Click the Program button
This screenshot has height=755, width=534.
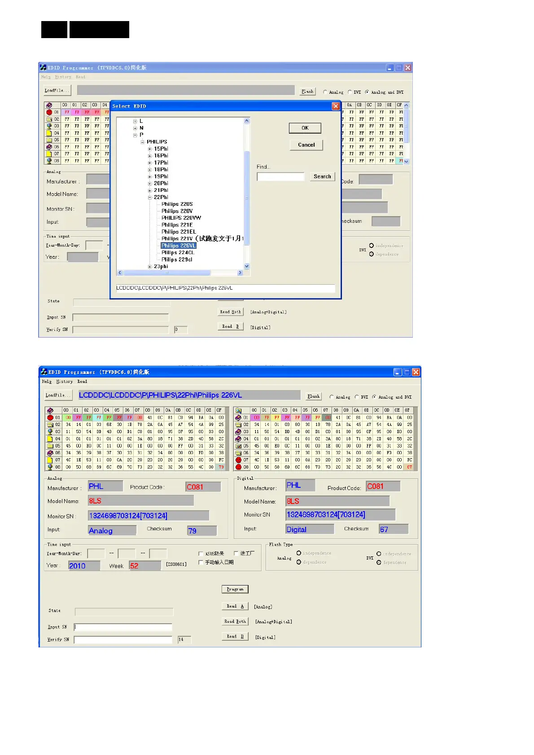pyautogui.click(x=235, y=589)
